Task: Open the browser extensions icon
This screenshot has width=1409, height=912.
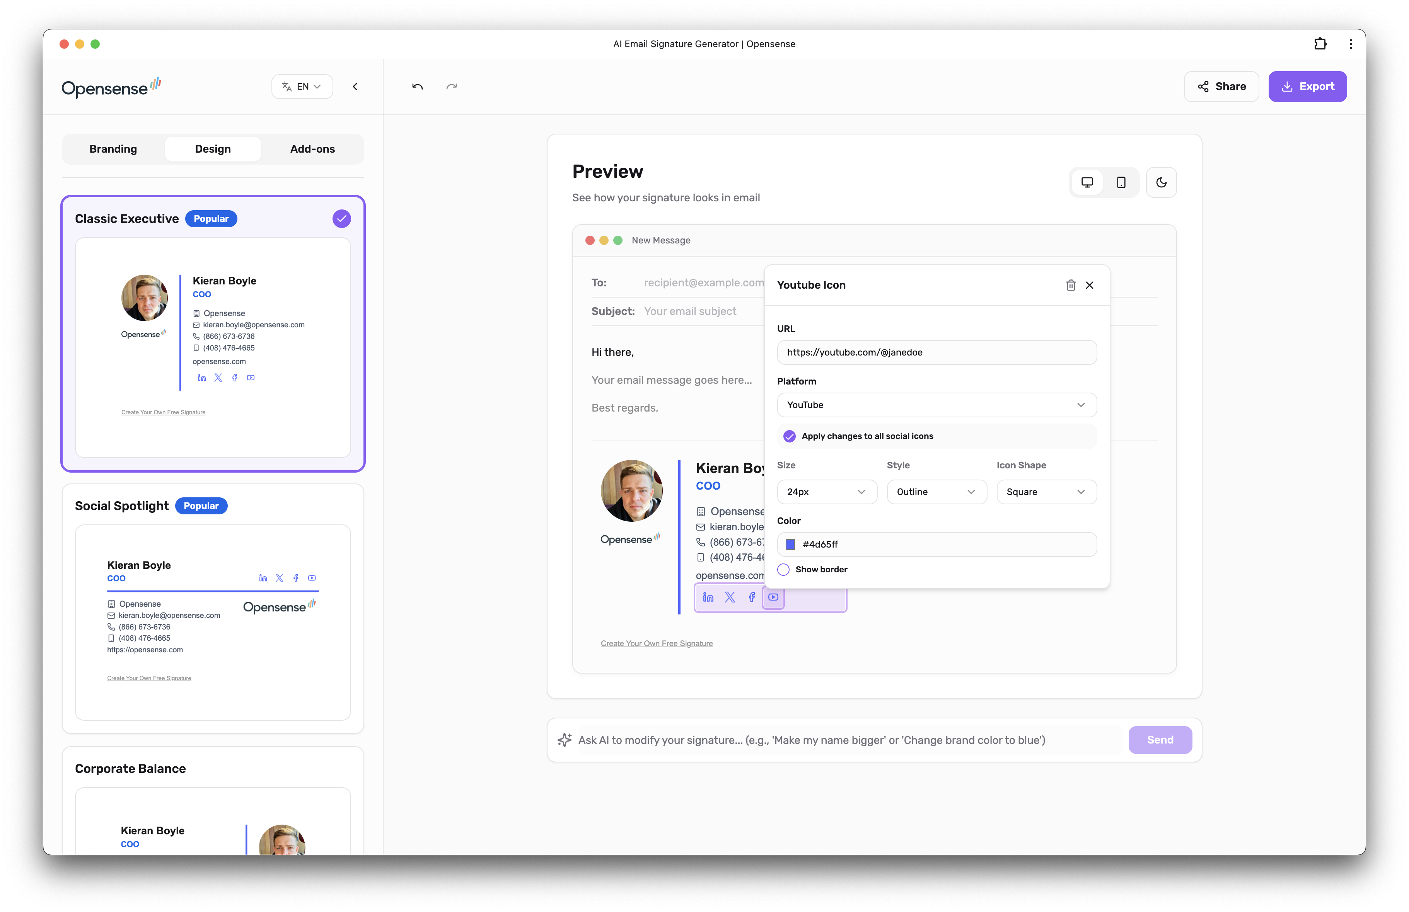Action: point(1320,43)
